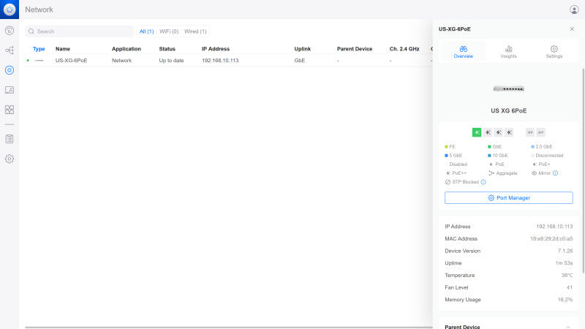Click the Memory Usage 16.2% value

(x=565, y=300)
